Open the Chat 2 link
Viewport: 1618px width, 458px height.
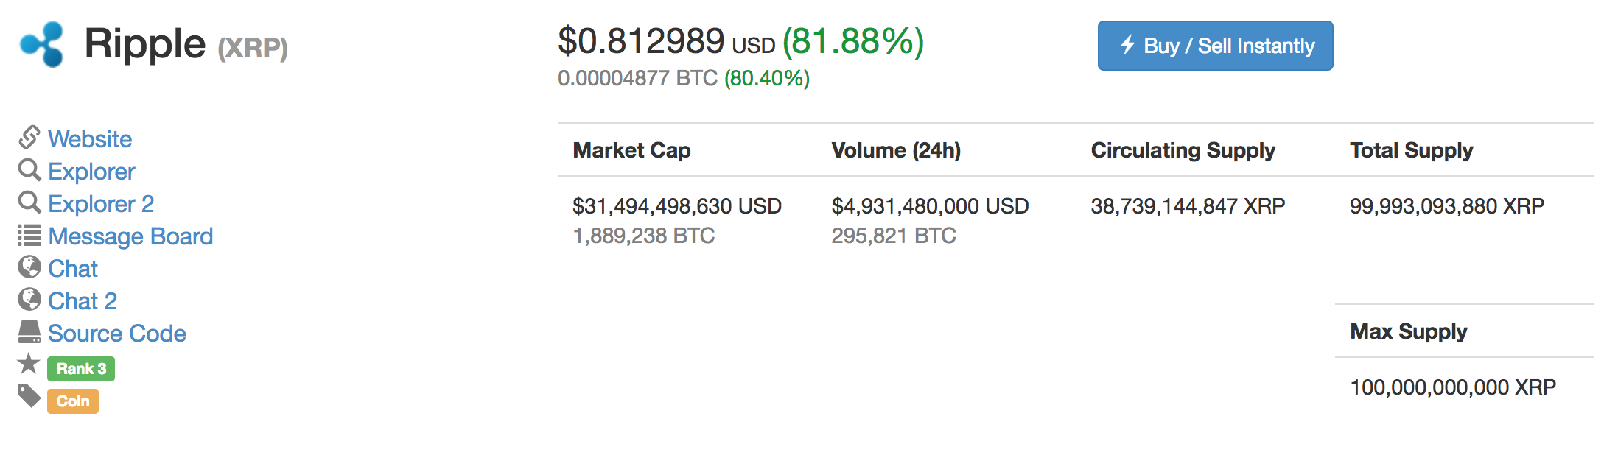pyautogui.click(x=83, y=301)
